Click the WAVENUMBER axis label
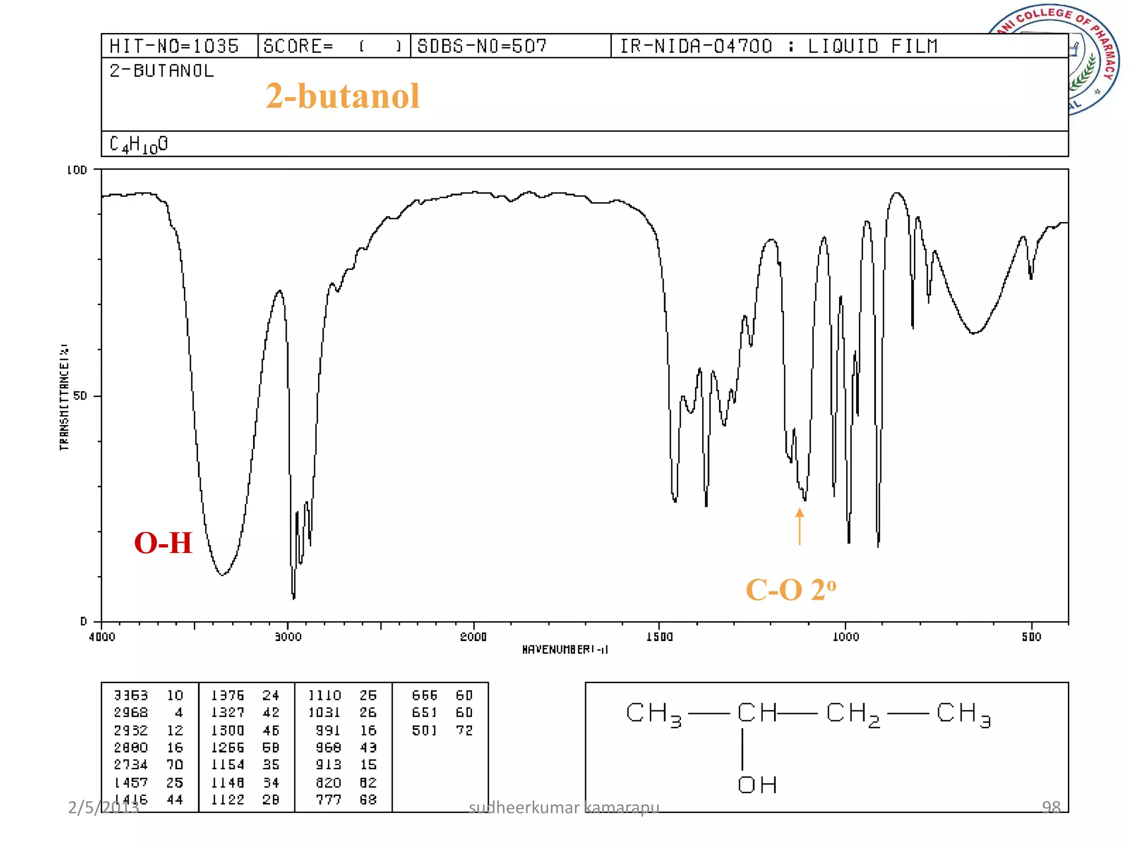 click(564, 650)
